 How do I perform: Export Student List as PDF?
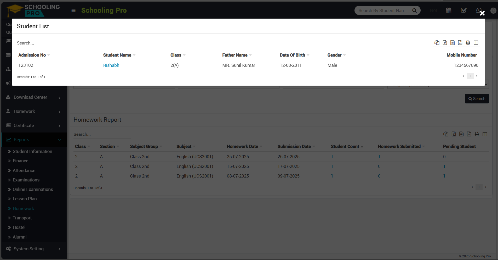[460, 43]
